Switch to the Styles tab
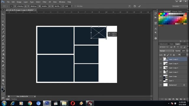Screen dimensions: 189x106 pyautogui.click(x=172, y=44)
